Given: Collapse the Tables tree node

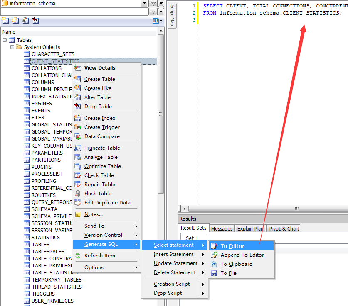Looking at the screenshot, I should [x=5, y=40].
